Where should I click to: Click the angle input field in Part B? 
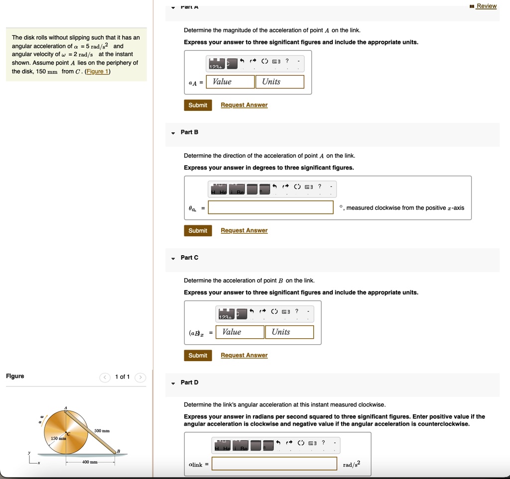pos(270,207)
